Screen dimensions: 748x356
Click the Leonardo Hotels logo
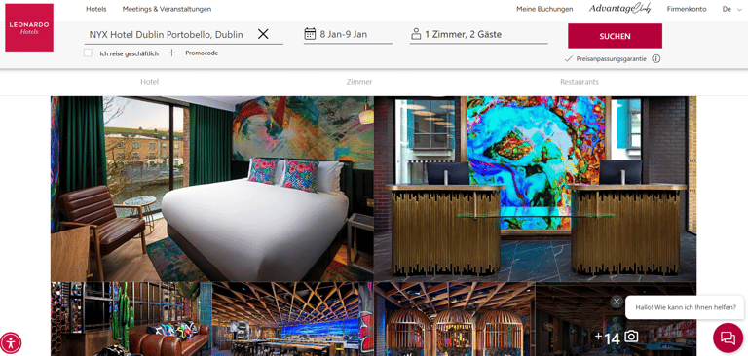point(29,27)
